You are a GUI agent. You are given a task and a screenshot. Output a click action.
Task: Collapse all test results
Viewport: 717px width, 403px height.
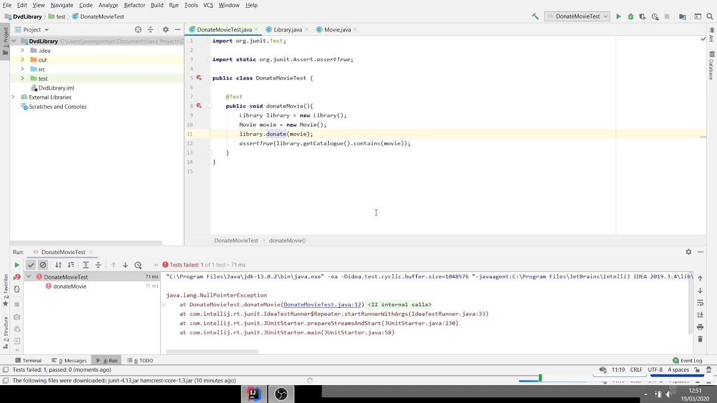98,265
